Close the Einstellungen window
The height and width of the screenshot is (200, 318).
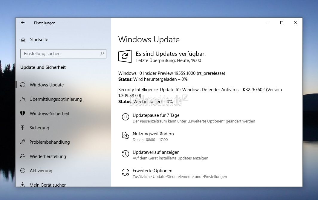(x=296, y=23)
